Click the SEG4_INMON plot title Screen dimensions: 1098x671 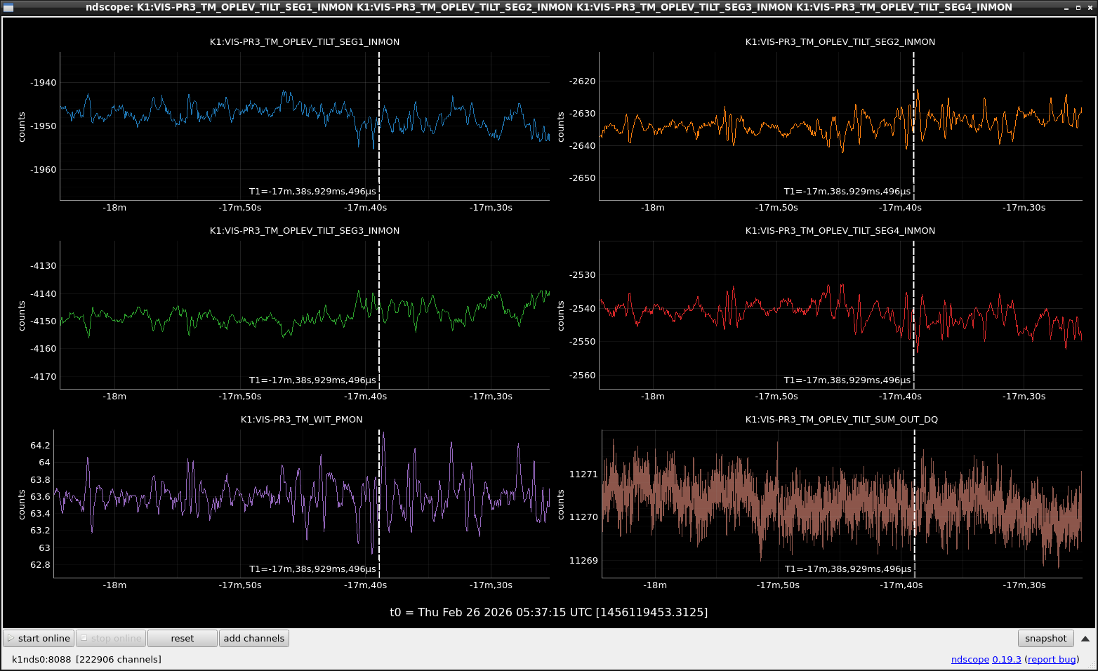tap(840, 230)
